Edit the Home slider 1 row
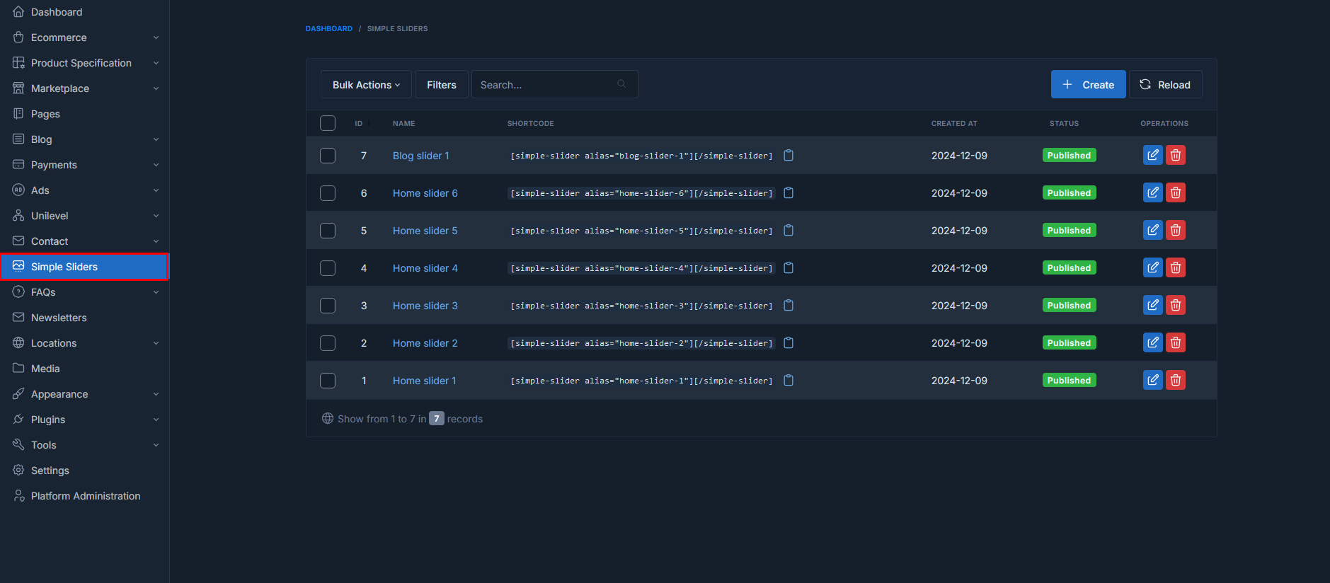Image resolution: width=1330 pixels, height=583 pixels. [x=1152, y=380]
